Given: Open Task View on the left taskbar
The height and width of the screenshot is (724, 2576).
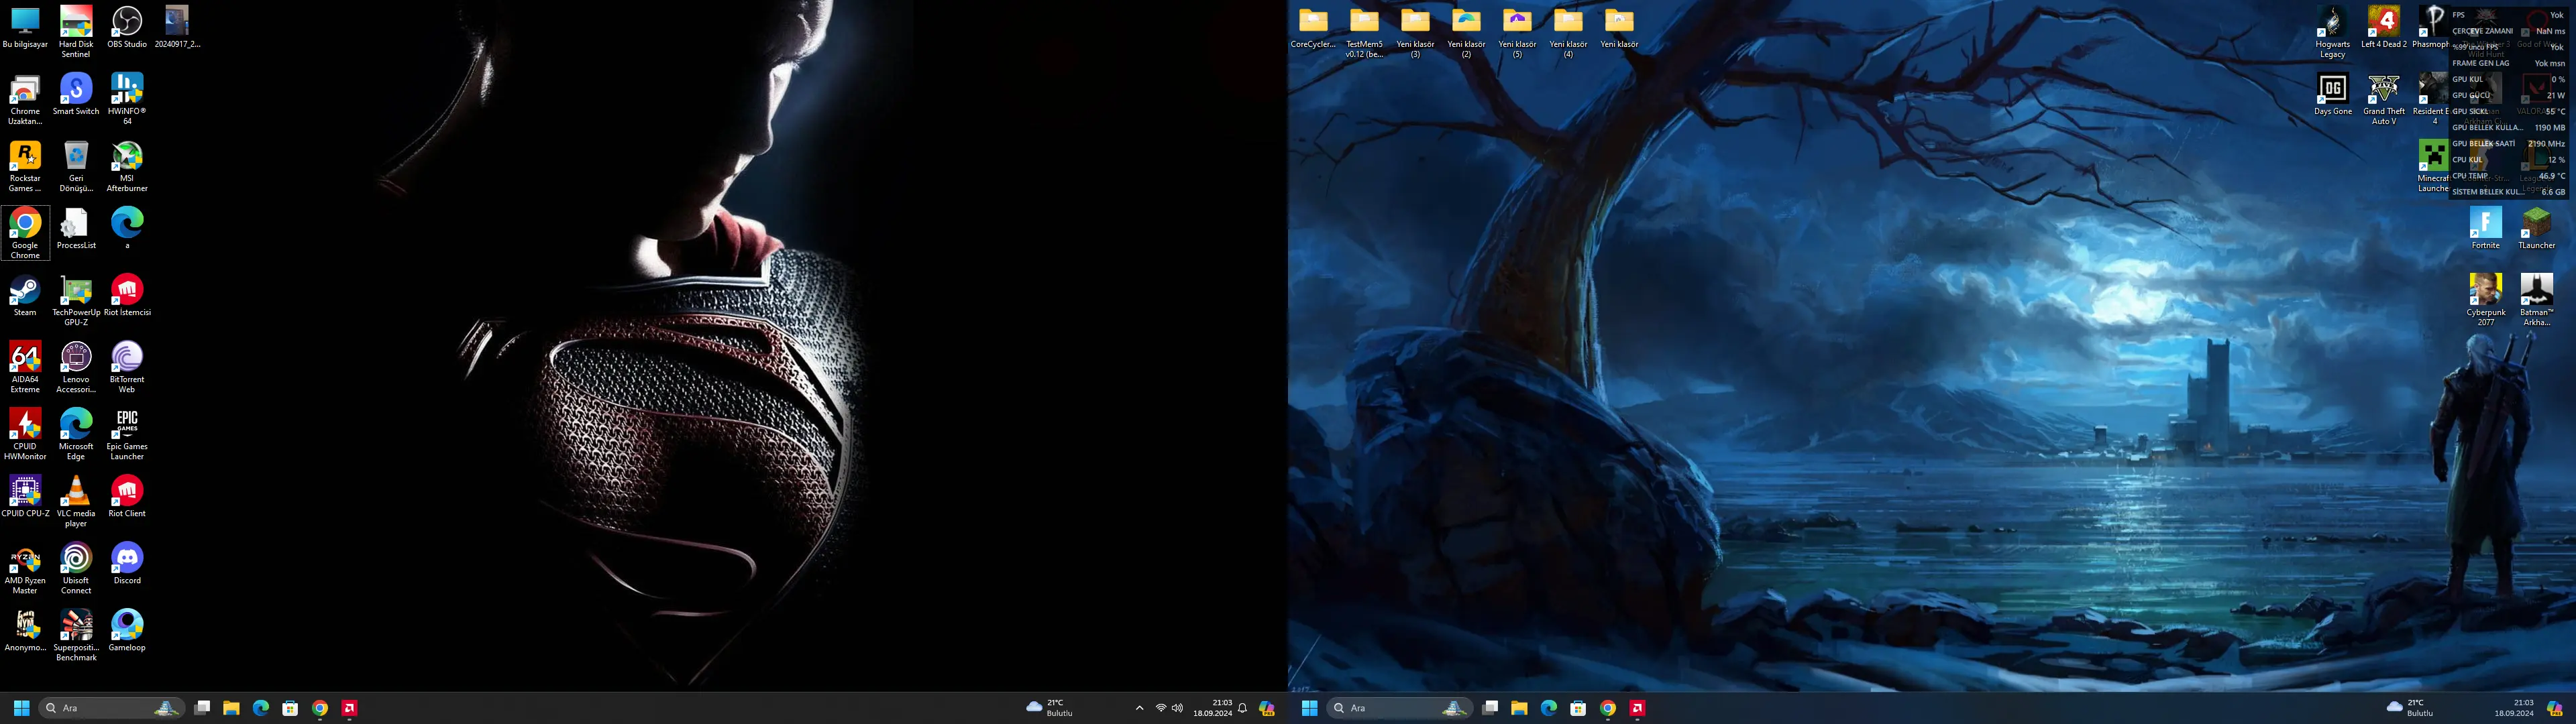Looking at the screenshot, I should [x=202, y=708].
